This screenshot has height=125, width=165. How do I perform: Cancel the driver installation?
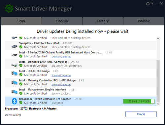click(x=141, y=114)
